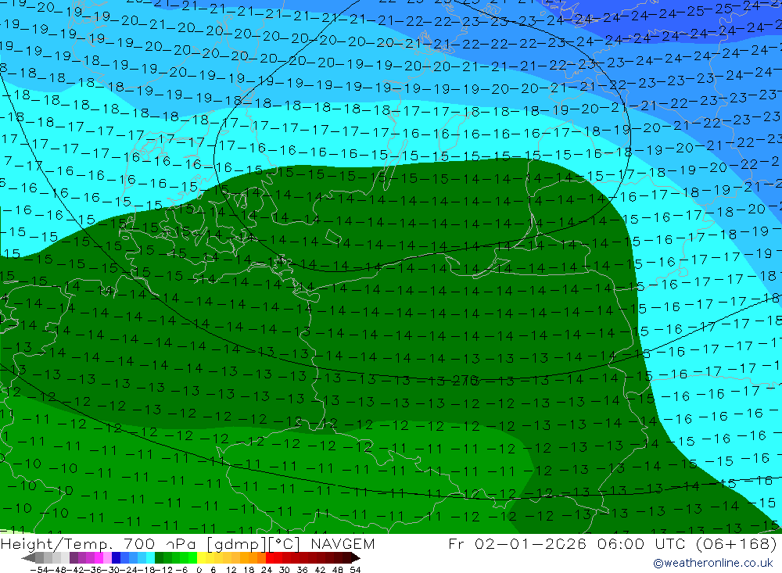
Task: Pick the dark blue swatch above legend value -30
Action: (116, 558)
